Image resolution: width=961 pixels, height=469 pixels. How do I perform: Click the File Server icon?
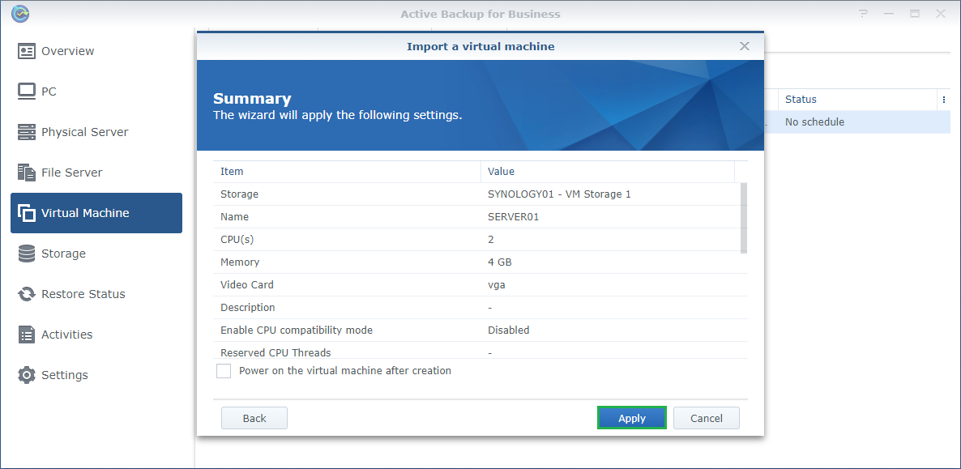click(x=27, y=173)
